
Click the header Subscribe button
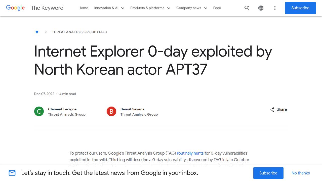pos(300,8)
